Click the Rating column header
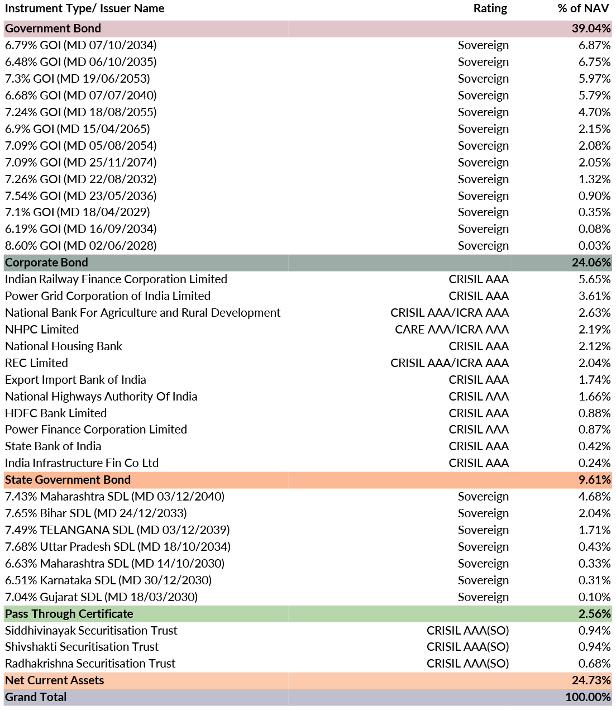 pyautogui.click(x=490, y=8)
